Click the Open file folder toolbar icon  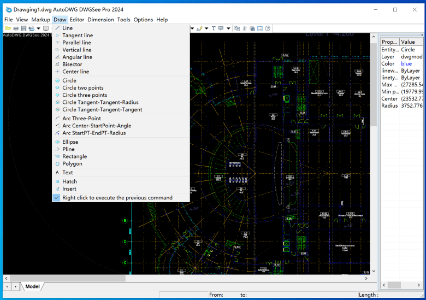pos(8,28)
